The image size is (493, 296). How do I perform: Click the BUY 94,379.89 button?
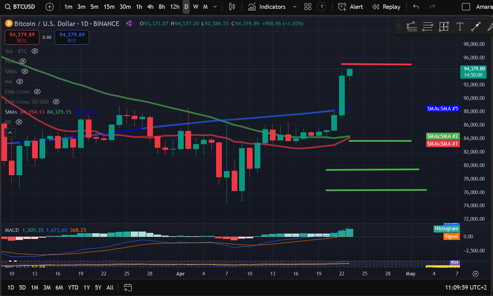(x=72, y=37)
